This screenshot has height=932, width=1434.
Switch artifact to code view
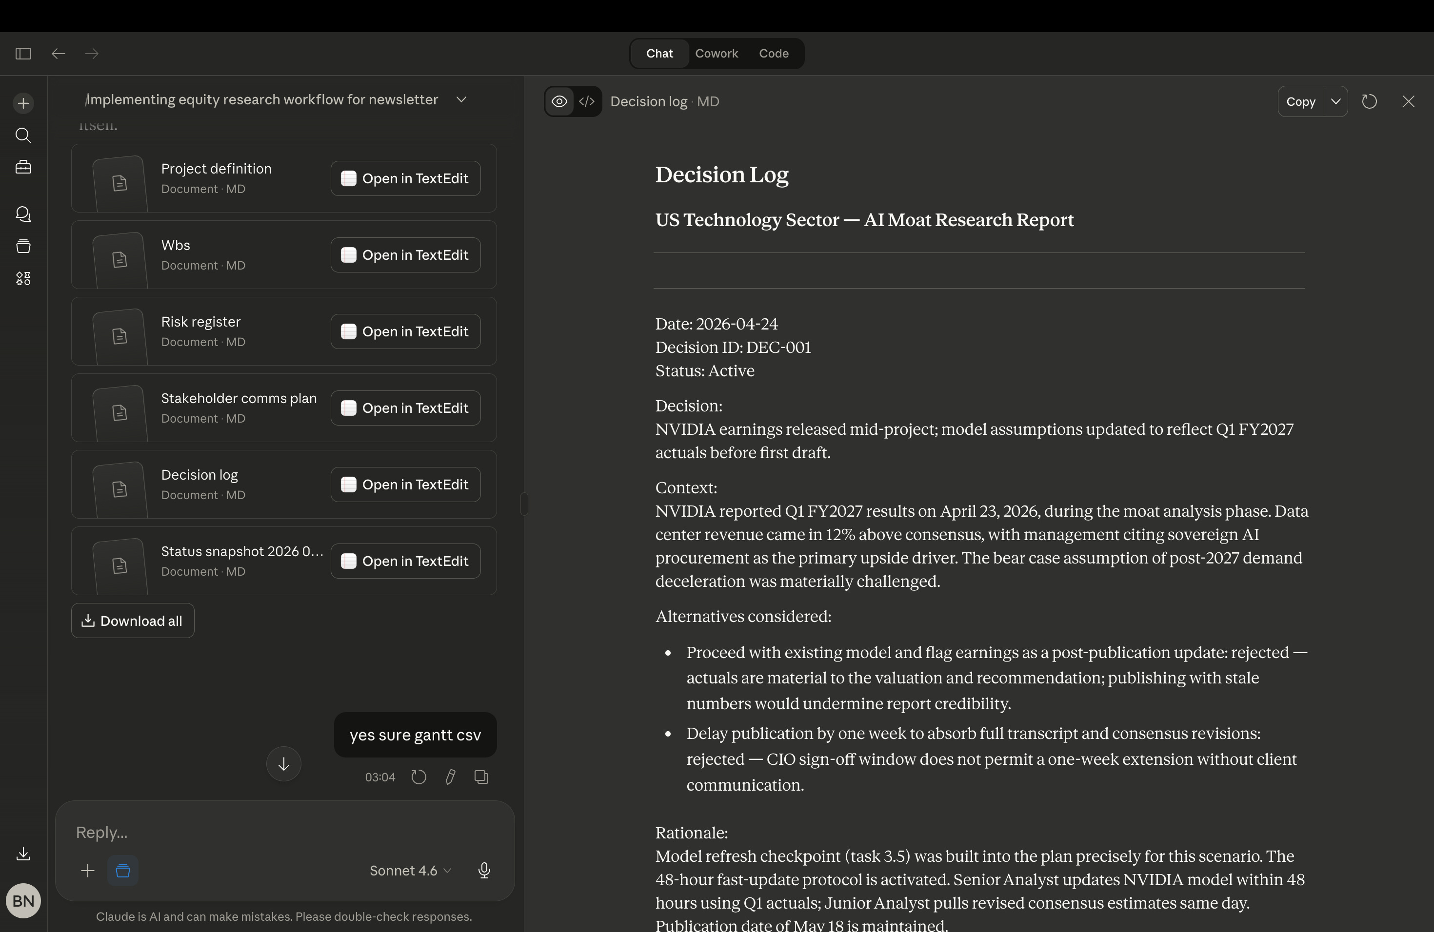click(587, 102)
